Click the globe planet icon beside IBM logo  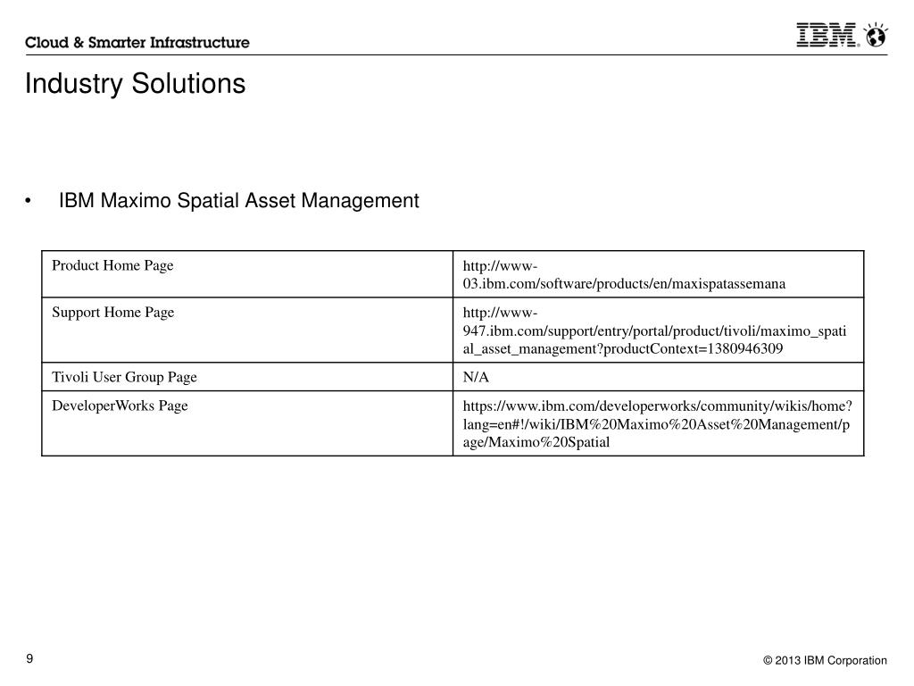[876, 35]
